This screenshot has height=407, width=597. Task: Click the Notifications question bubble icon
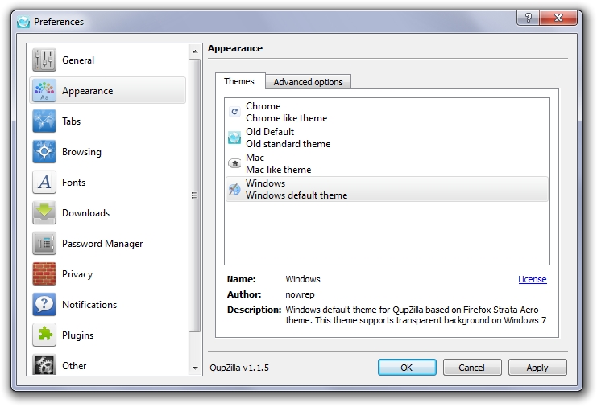(44, 304)
